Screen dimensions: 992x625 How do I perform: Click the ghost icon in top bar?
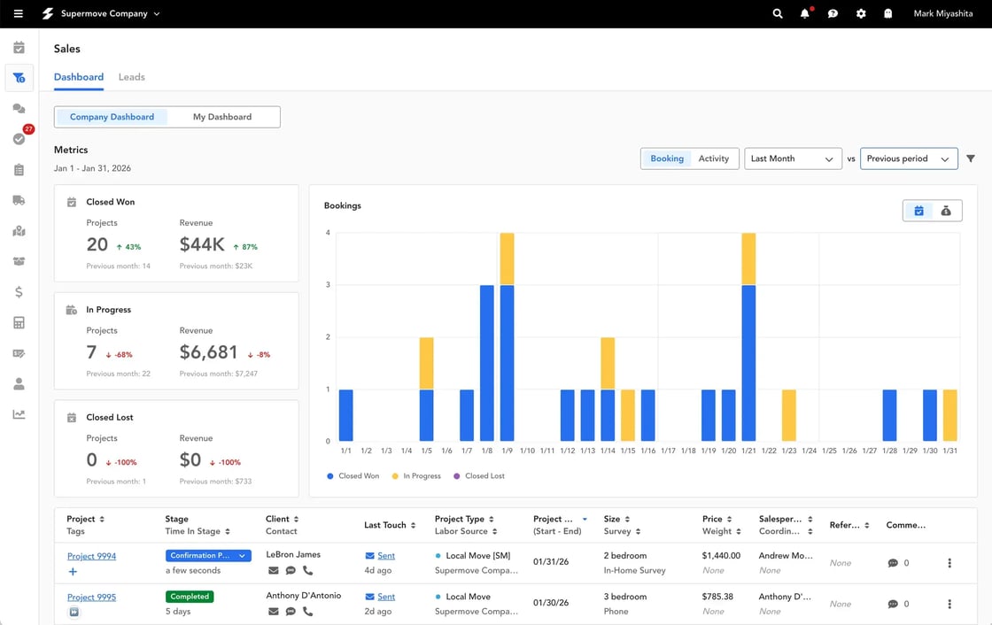tap(888, 13)
